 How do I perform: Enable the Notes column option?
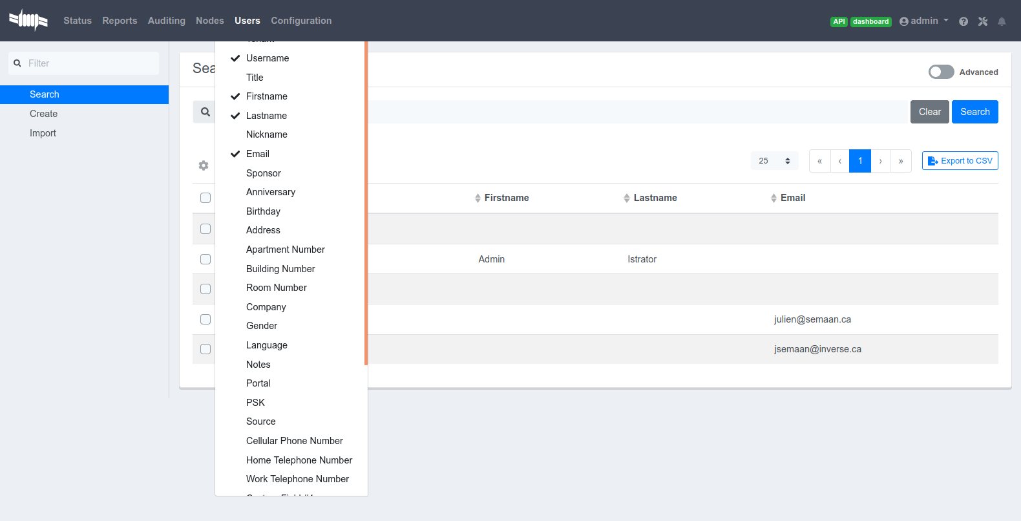pos(291,365)
